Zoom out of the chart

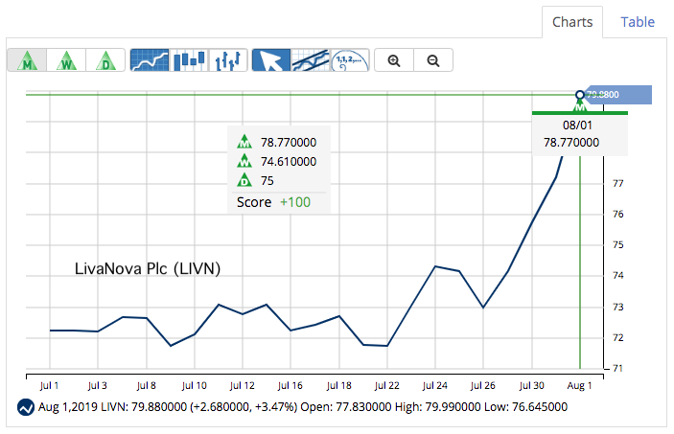(433, 60)
